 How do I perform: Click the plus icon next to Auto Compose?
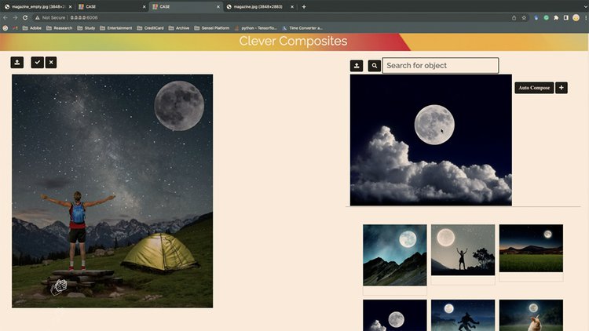[562, 88]
